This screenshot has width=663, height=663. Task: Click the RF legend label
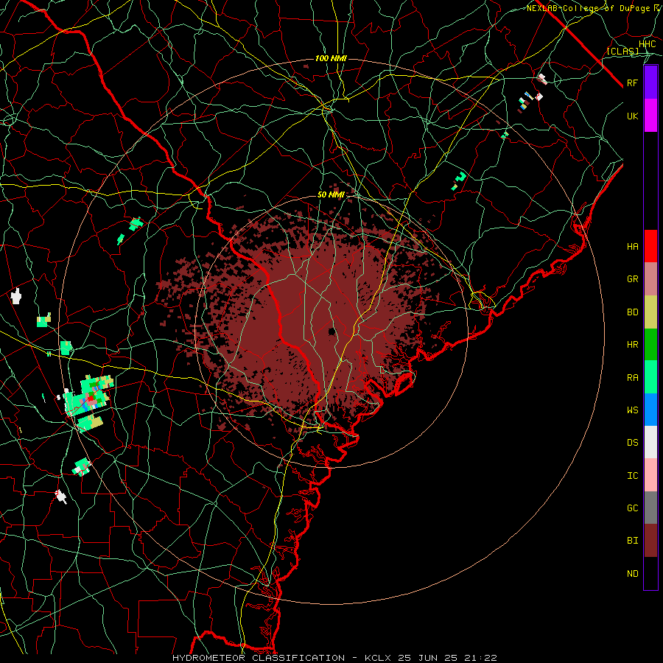tap(633, 83)
